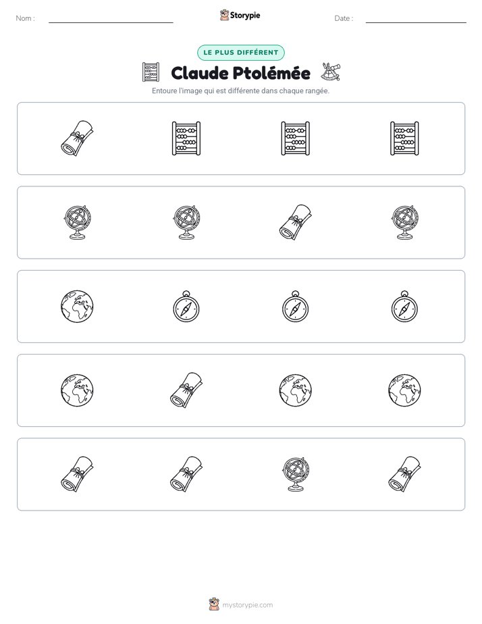Screen dimensions: 482x624
Task: Click the leftmost armillary globe in row two
Action: tap(77, 222)
